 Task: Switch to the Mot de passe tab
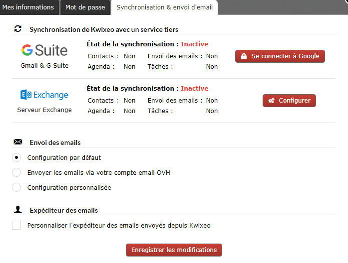(x=84, y=7)
